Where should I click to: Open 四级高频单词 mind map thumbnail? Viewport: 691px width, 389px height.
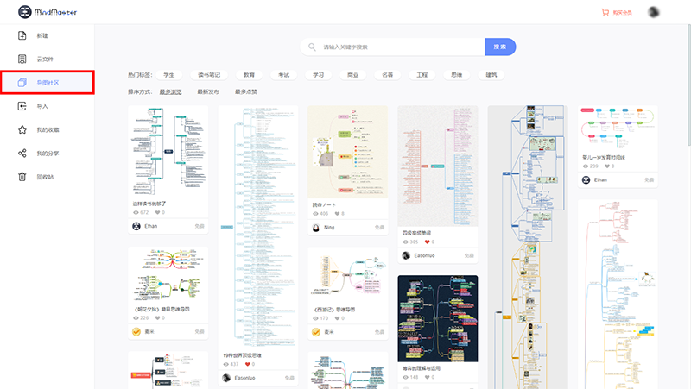tap(438, 166)
